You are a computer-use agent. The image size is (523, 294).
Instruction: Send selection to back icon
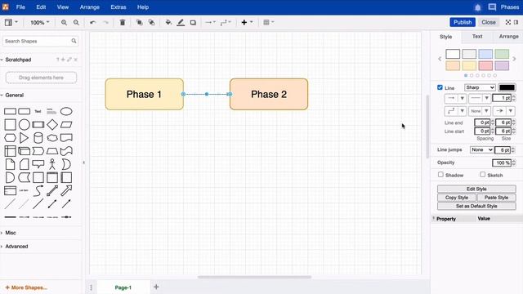point(151,22)
